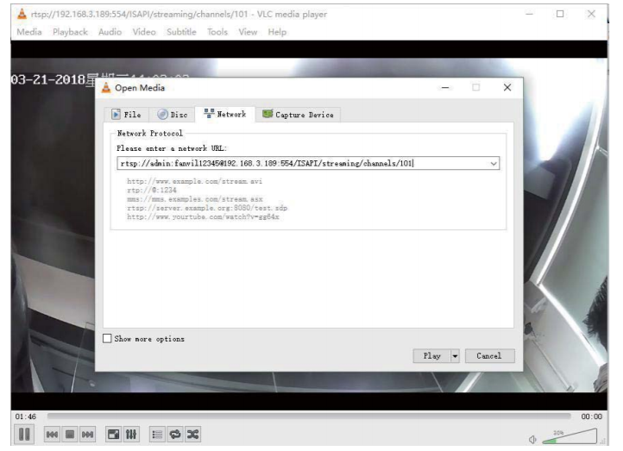
Task: Toggle random shuffle icon
Action: point(192,435)
